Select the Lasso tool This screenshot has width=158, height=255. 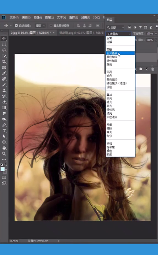click(4, 50)
